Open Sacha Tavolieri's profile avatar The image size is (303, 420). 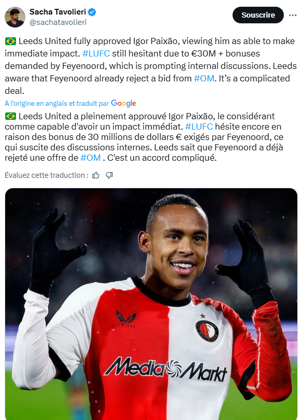(x=15, y=17)
